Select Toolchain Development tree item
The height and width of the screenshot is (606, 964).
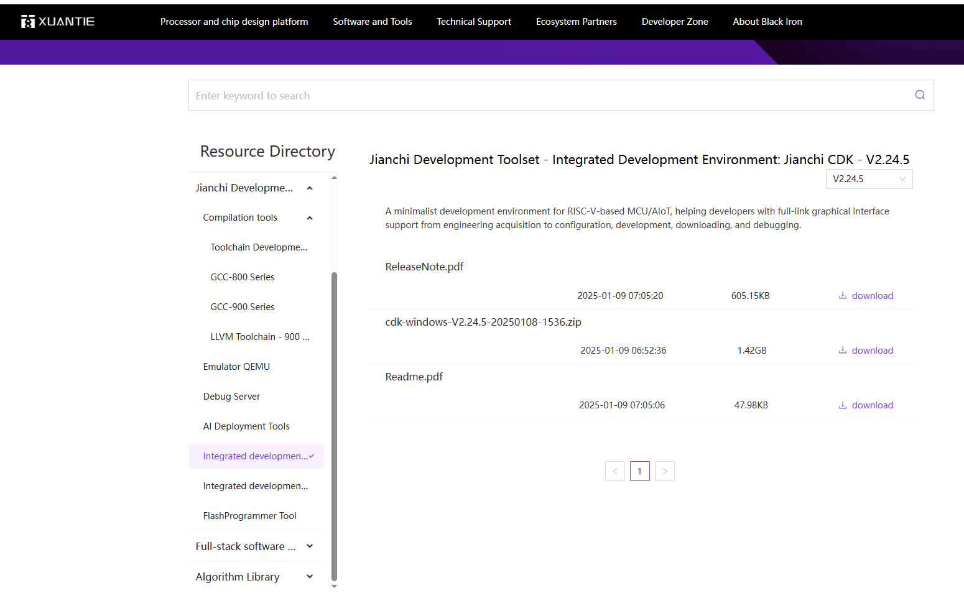[x=259, y=247]
